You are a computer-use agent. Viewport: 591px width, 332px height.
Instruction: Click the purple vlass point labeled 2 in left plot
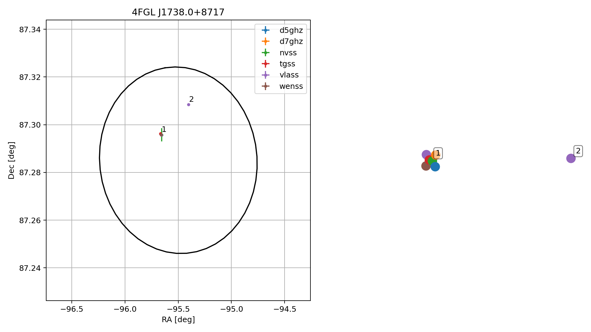point(188,105)
